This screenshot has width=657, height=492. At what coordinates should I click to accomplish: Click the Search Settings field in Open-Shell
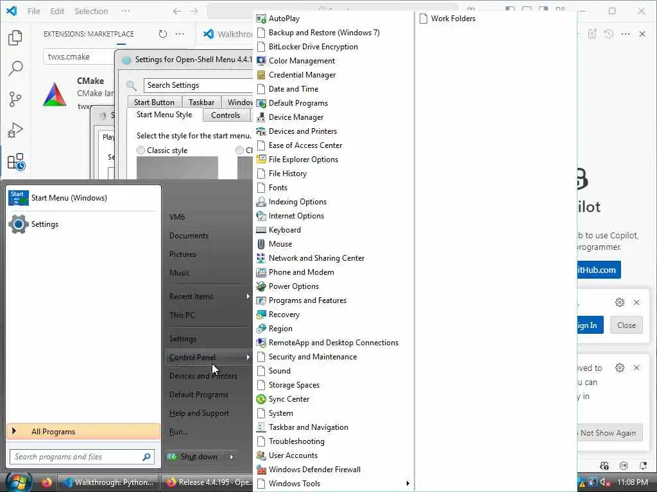199,85
